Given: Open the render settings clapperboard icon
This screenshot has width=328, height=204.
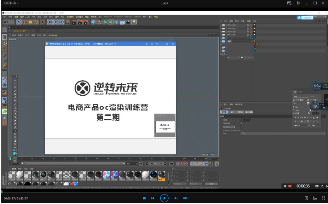Looking at the screenshot, I should [x=86, y=22].
